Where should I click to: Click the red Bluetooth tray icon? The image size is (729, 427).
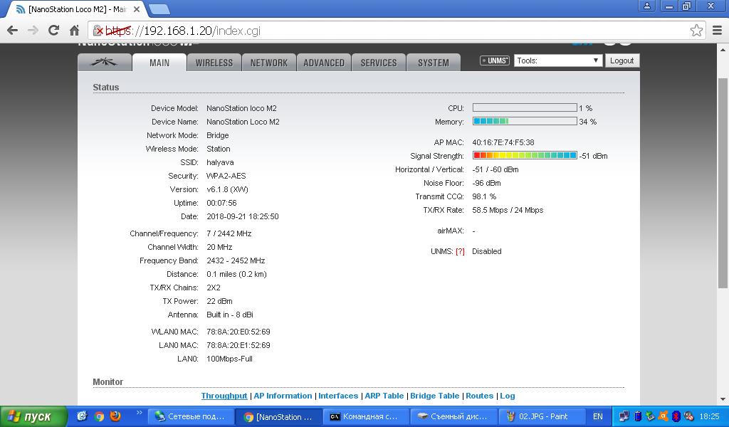[676, 416]
